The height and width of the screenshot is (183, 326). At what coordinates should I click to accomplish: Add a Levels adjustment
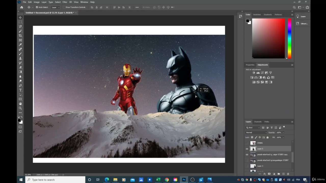(x=258, y=73)
